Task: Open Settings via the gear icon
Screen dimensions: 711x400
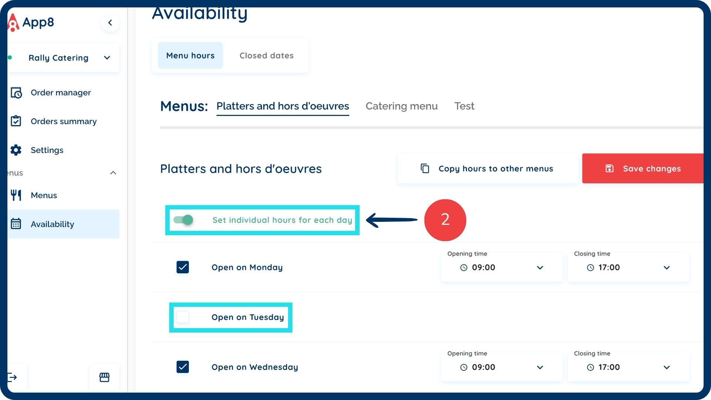Action: click(x=16, y=150)
